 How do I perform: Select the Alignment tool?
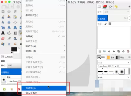15,22
